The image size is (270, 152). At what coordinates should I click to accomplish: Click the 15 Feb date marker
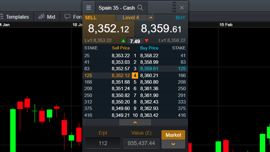[x=226, y=25]
